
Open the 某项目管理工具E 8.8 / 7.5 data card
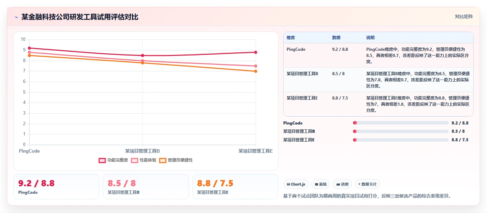coord(235,187)
